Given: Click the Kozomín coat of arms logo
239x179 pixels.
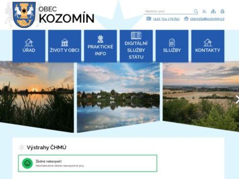Looking at the screenshot, I should pos(24,15).
